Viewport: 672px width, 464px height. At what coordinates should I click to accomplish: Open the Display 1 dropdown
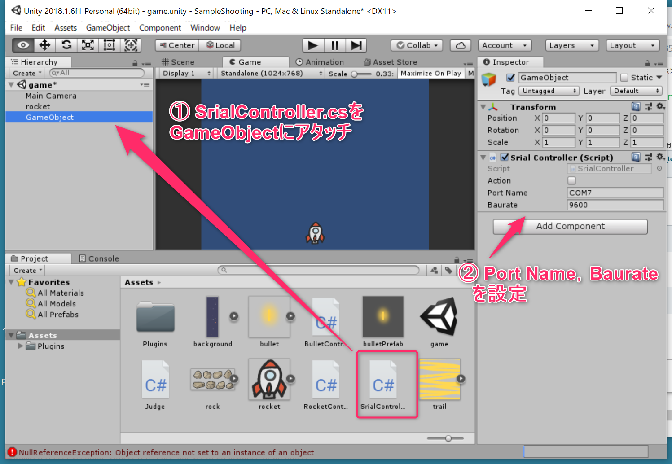click(x=186, y=73)
